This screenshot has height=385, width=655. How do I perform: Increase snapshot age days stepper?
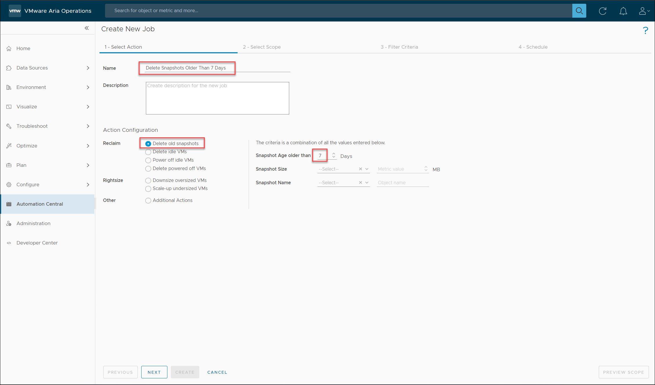pos(334,154)
